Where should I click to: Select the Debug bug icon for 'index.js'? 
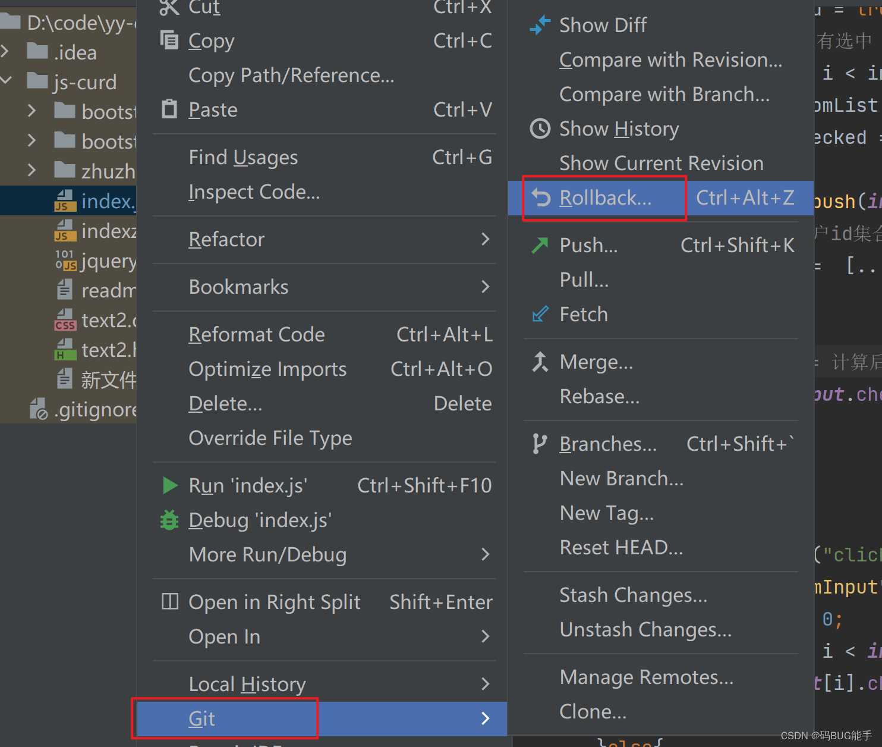click(169, 520)
